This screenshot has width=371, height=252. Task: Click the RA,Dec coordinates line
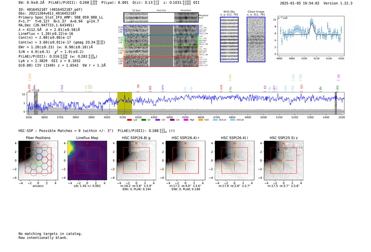tap(46, 25)
